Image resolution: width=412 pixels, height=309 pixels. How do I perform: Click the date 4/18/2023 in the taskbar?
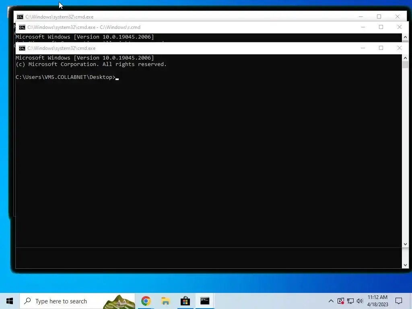pyautogui.click(x=377, y=305)
